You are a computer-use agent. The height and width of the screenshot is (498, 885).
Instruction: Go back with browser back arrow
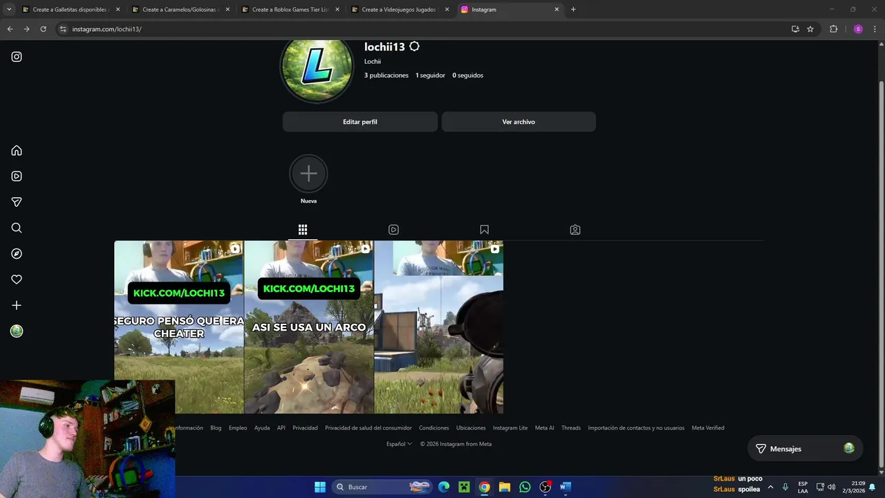(10, 29)
